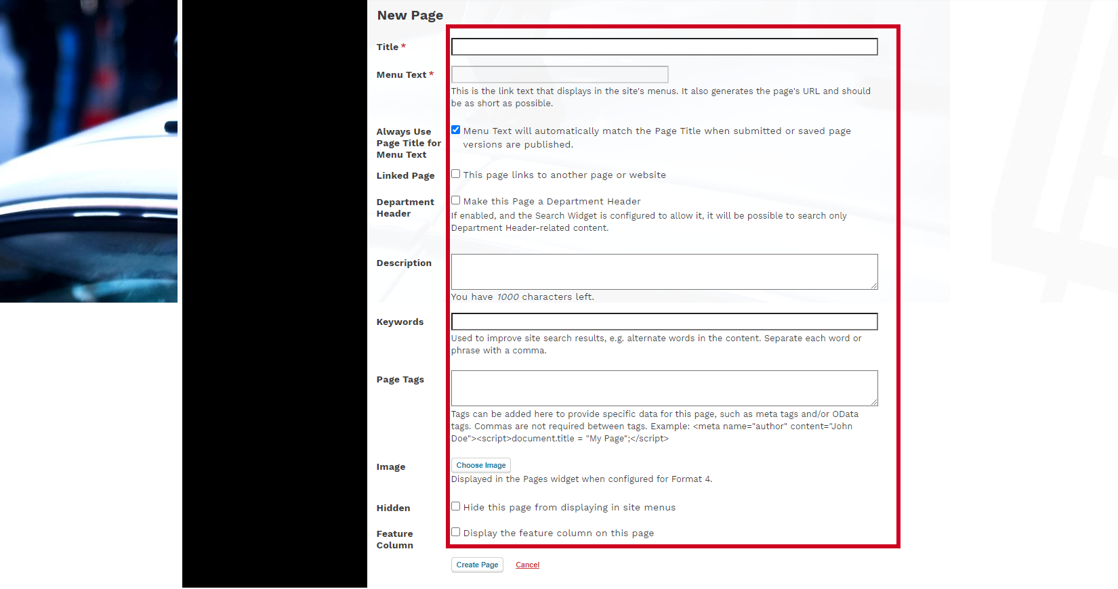Click the Department Header label
Image resolution: width=1118 pixels, height=589 pixels.
(x=405, y=208)
